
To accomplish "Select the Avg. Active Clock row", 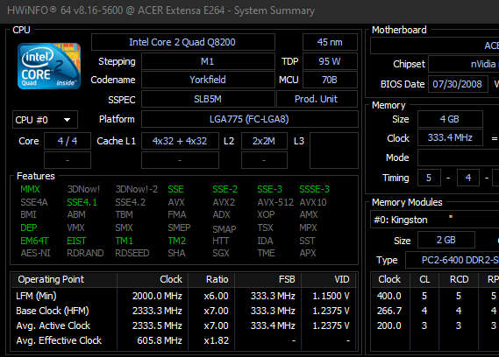I will [183, 325].
